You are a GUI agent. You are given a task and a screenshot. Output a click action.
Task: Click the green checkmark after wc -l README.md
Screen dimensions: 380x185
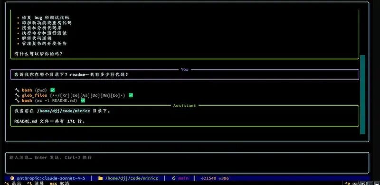point(83,101)
